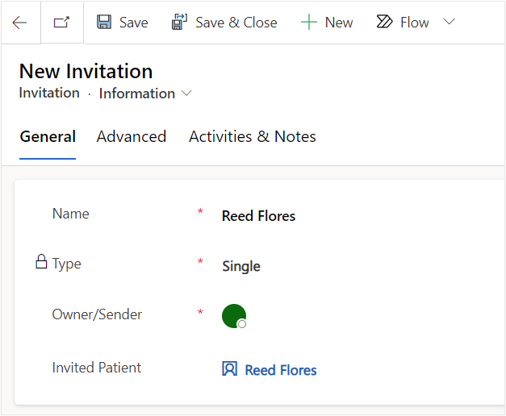Image resolution: width=506 pixels, height=416 pixels.
Task: Click the Name field value Reed Flores
Action: [x=258, y=216]
